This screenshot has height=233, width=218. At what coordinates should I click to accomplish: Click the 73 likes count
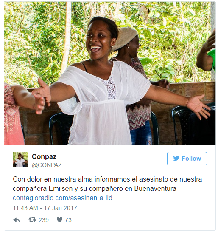pyautogui.click(x=68, y=220)
